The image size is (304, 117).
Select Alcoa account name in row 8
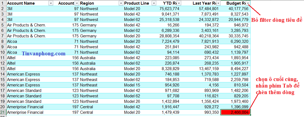30,41
